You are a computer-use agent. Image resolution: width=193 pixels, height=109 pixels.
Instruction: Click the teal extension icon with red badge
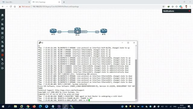point(181,7)
